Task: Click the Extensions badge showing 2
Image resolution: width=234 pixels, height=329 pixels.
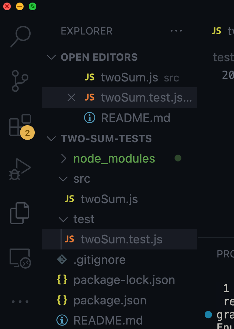Action: tap(27, 132)
